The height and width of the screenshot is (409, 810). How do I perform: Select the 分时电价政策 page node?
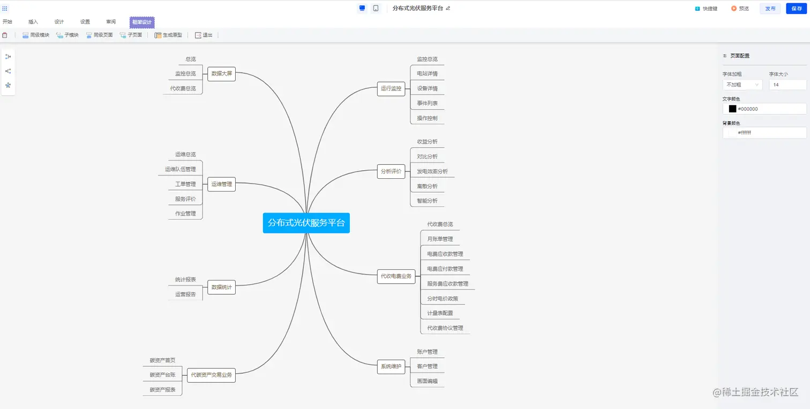(x=443, y=299)
